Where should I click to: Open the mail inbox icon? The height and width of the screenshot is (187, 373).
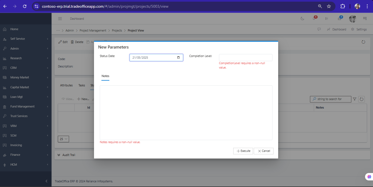340,19
